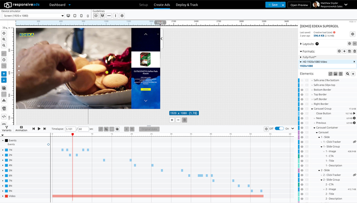Open timeline settings gear next to Off
357x203 pixels.
pyautogui.click(x=266, y=129)
